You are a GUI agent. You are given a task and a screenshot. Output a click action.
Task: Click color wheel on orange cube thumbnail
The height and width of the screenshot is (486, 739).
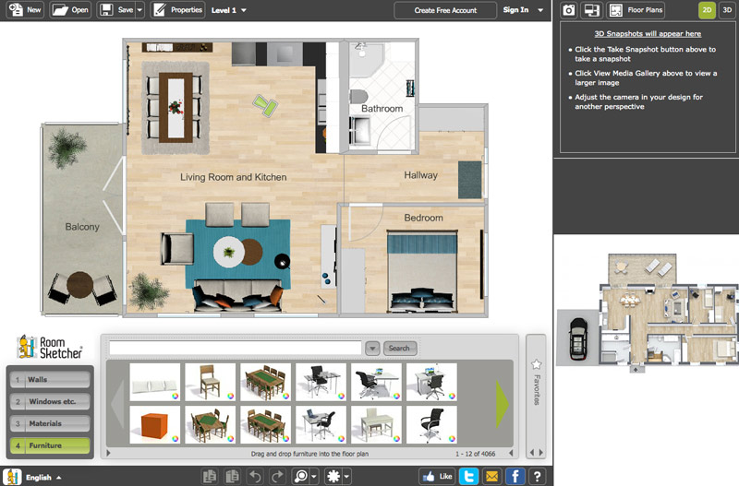(174, 439)
